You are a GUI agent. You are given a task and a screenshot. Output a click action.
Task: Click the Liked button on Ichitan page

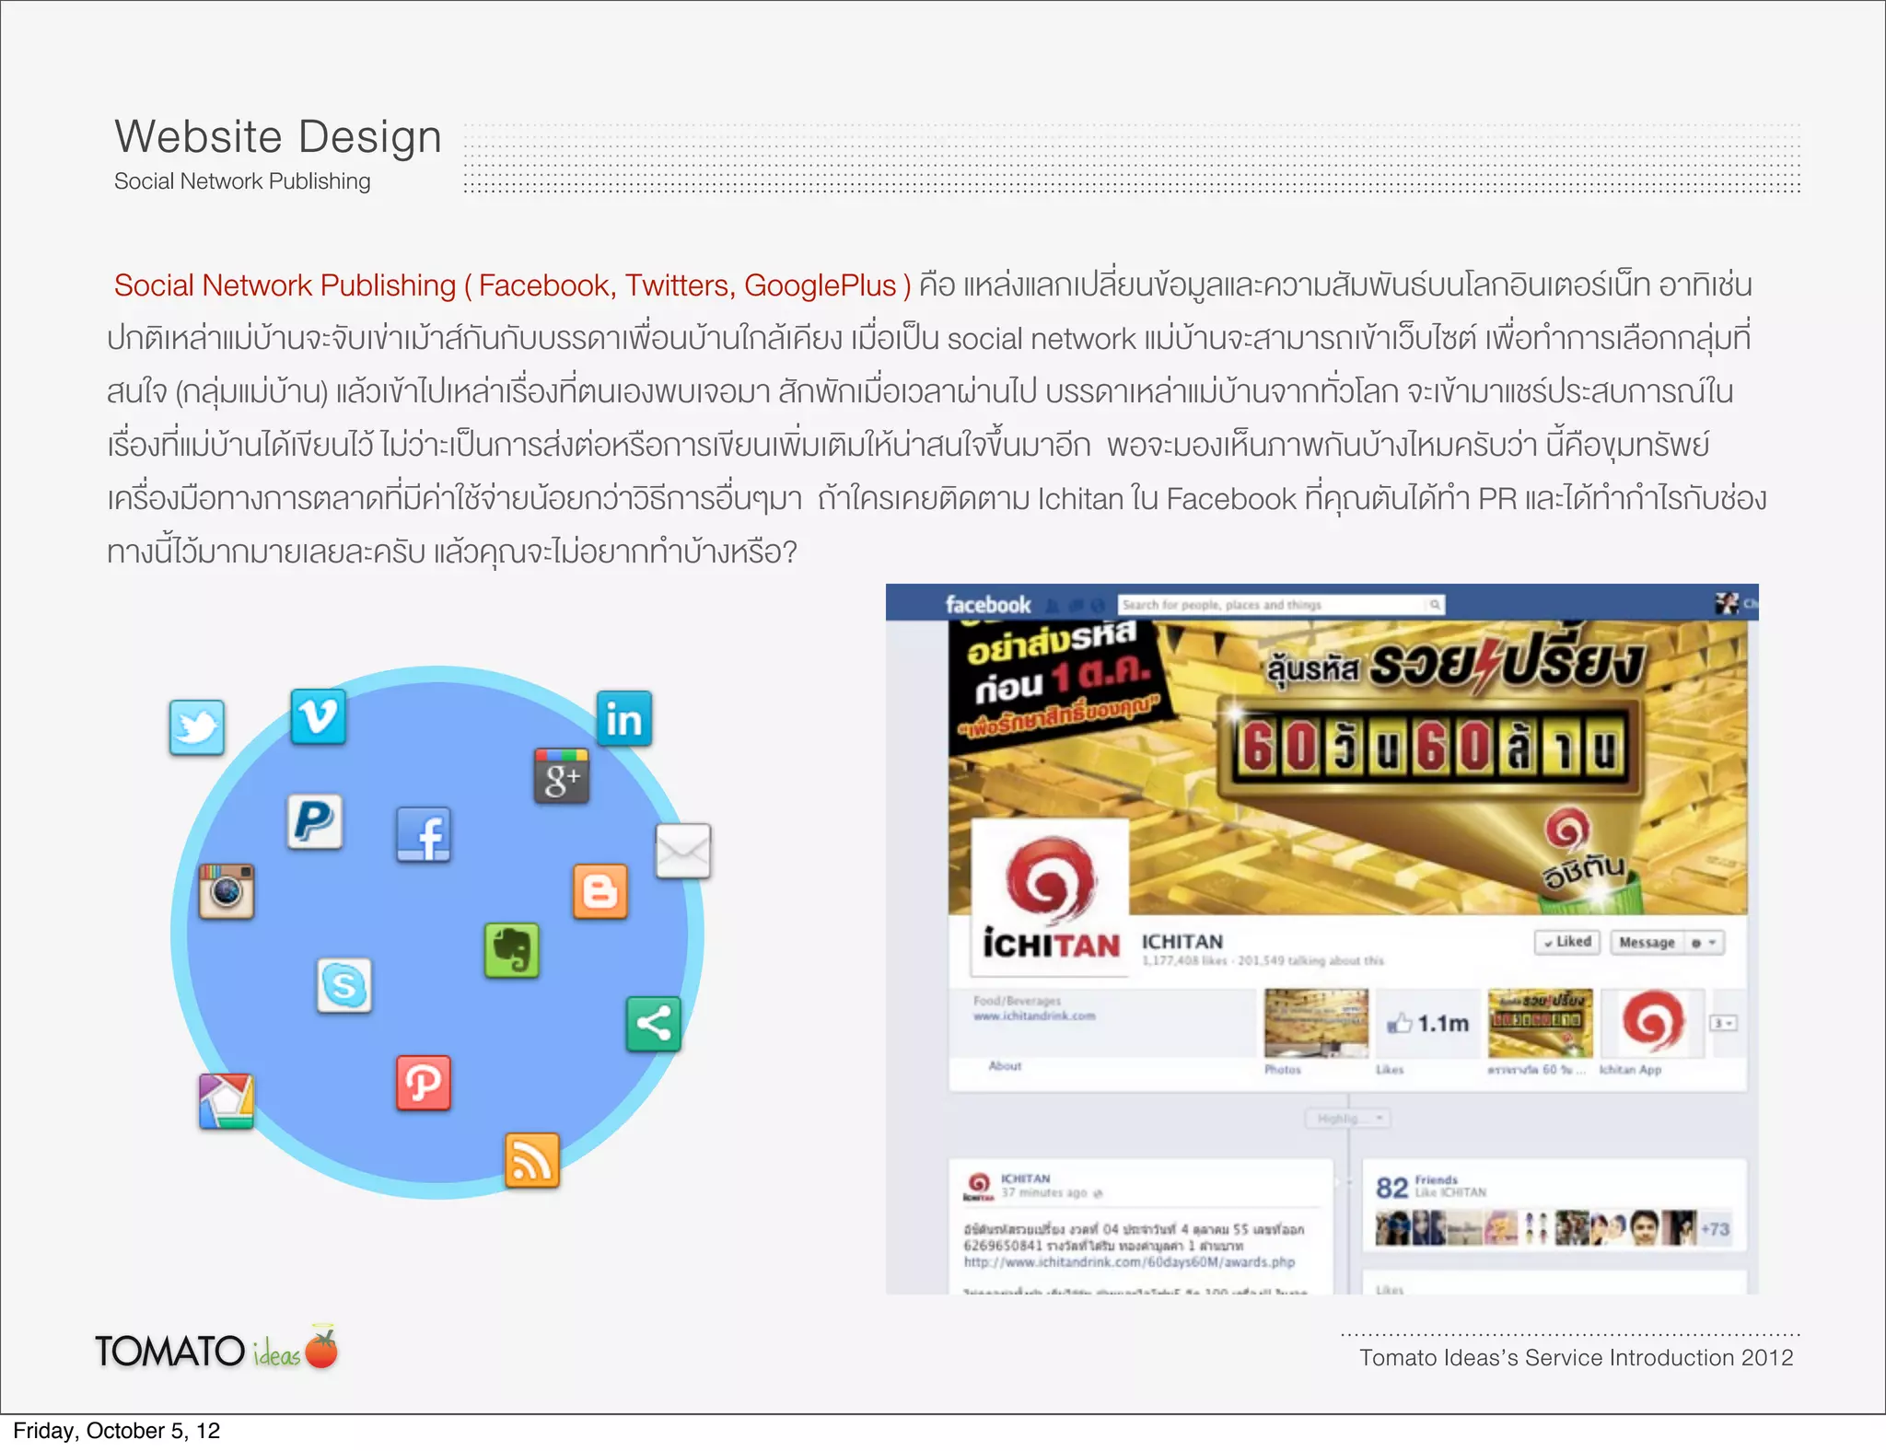coord(1567,942)
